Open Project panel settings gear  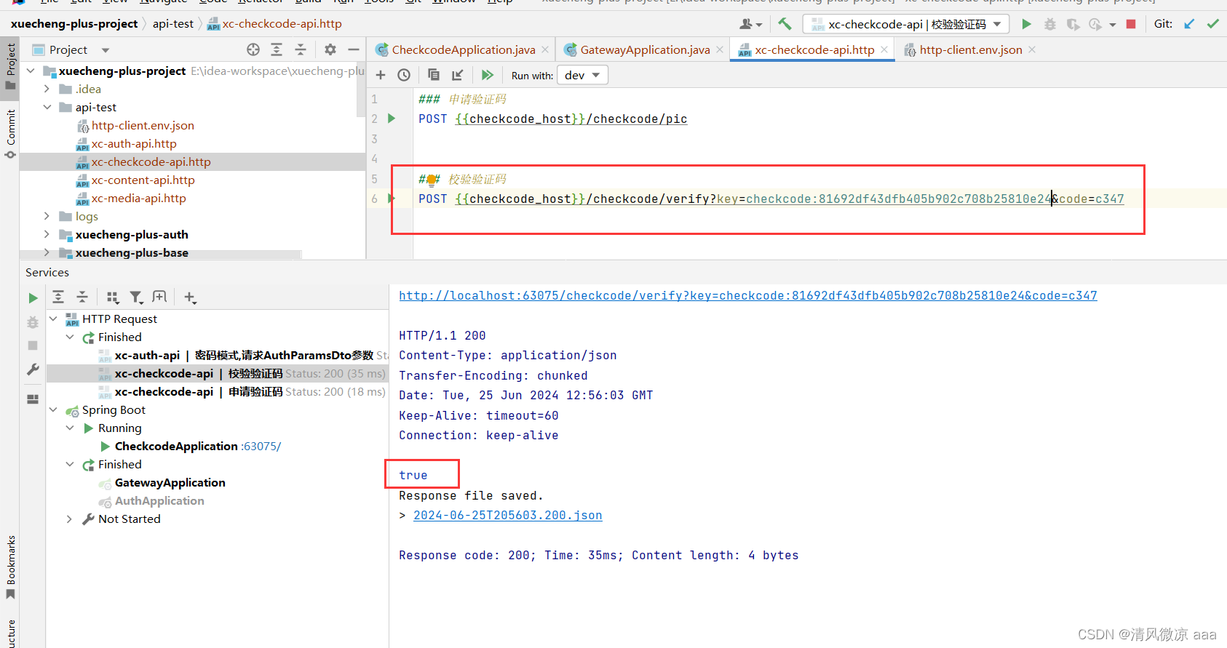(x=330, y=49)
